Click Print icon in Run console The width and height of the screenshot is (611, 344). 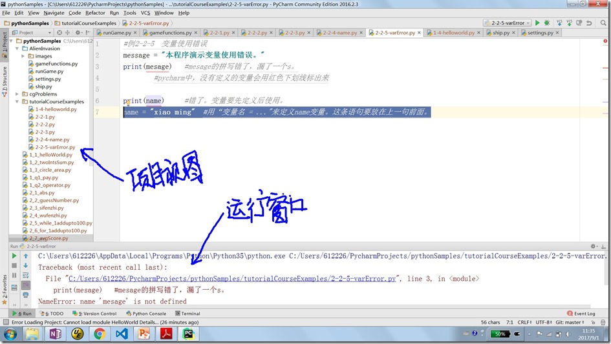pyautogui.click(x=26, y=296)
